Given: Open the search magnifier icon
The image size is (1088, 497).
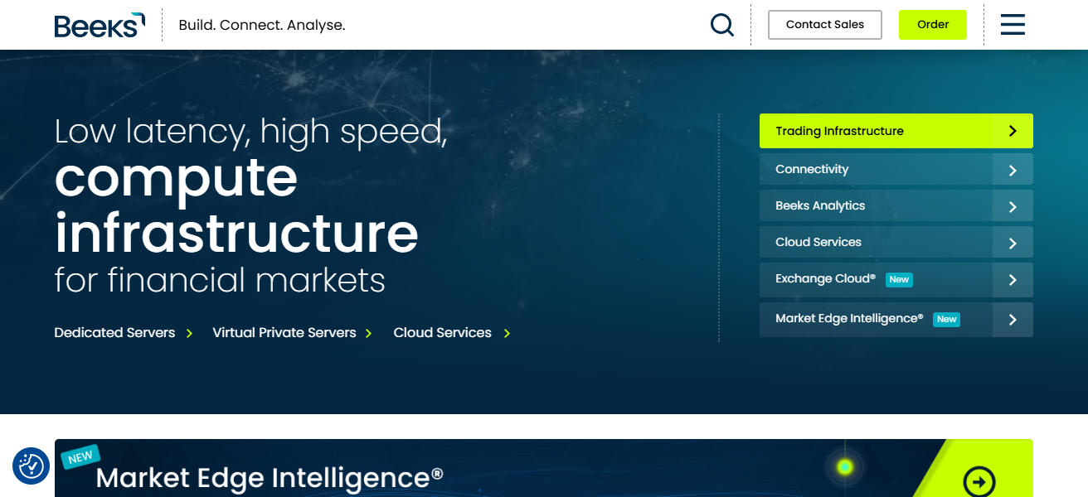Looking at the screenshot, I should [721, 25].
